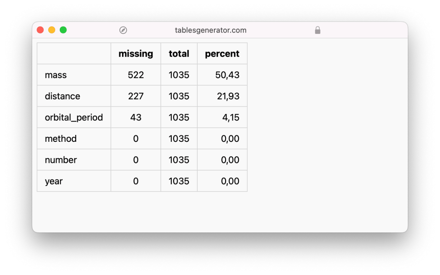Click the empty top-left header cell
Image resolution: width=440 pixels, height=275 pixels.
pyautogui.click(x=74, y=54)
